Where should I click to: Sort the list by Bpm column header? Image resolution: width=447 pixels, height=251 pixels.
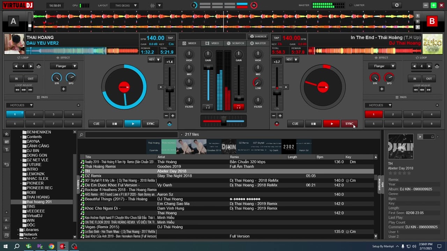320,157
